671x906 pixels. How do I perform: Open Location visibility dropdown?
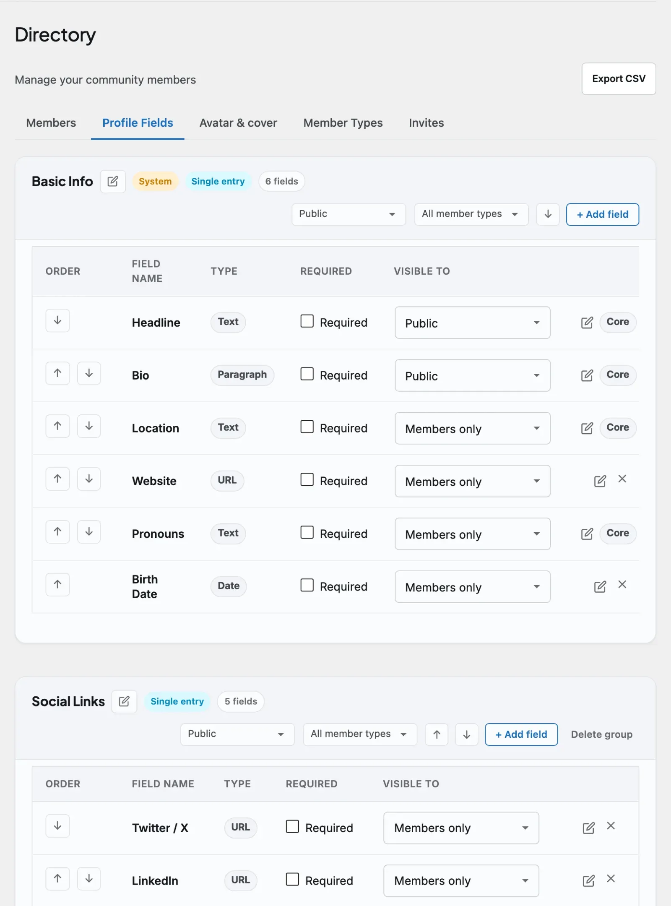[473, 428]
